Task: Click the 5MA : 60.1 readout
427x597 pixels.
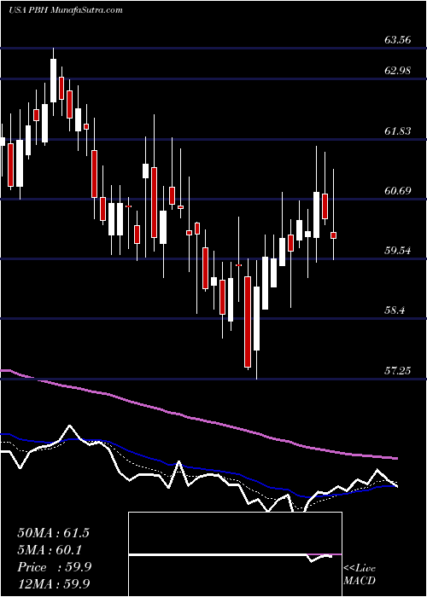Action: pos(50,550)
